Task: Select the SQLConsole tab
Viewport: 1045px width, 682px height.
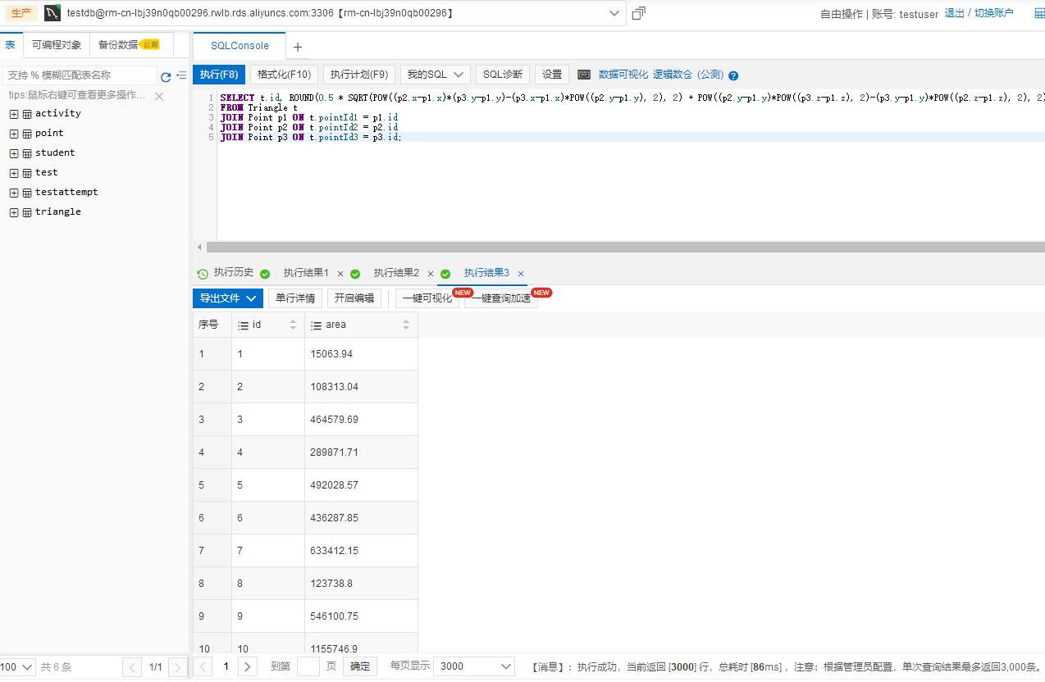Action: click(x=240, y=46)
